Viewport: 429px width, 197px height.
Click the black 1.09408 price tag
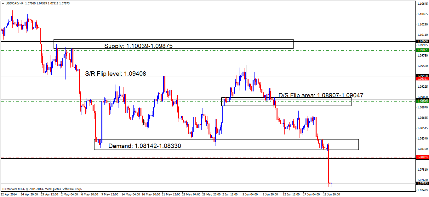tap(422, 76)
